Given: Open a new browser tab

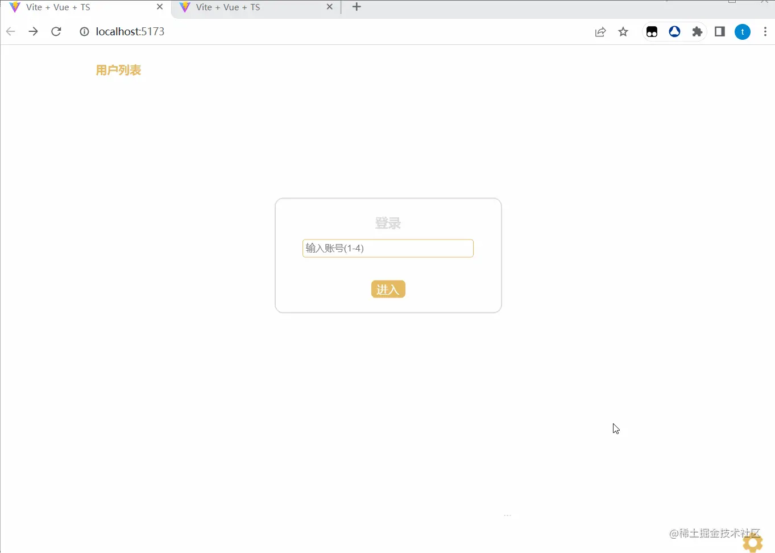Looking at the screenshot, I should [357, 7].
